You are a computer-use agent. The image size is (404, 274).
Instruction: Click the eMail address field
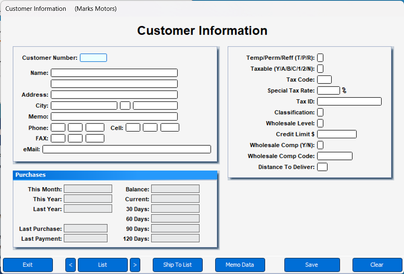(x=126, y=149)
